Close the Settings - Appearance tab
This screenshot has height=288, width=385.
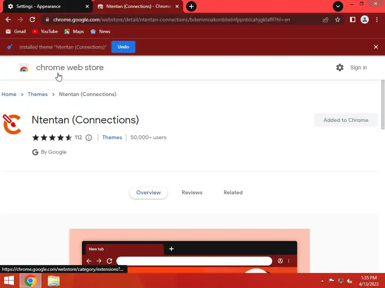coord(87,6)
